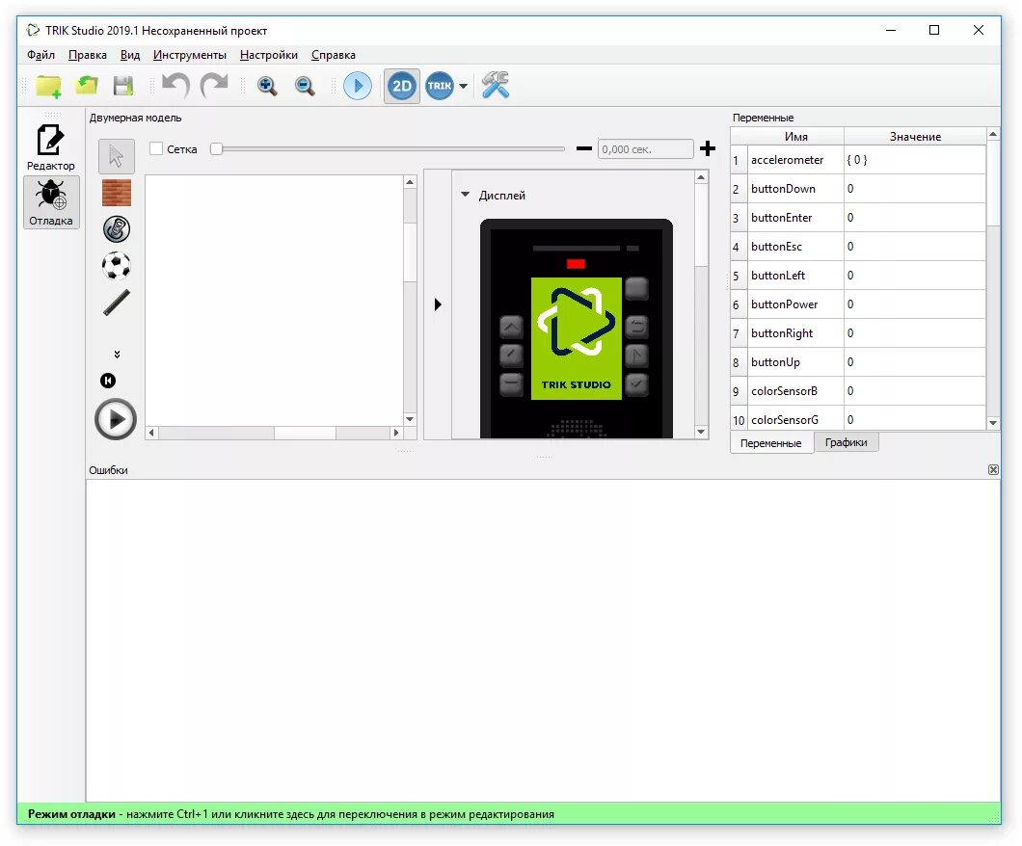The width and height of the screenshot is (1022, 846).
Task: Click the grid size slider handle
Action: (216, 149)
